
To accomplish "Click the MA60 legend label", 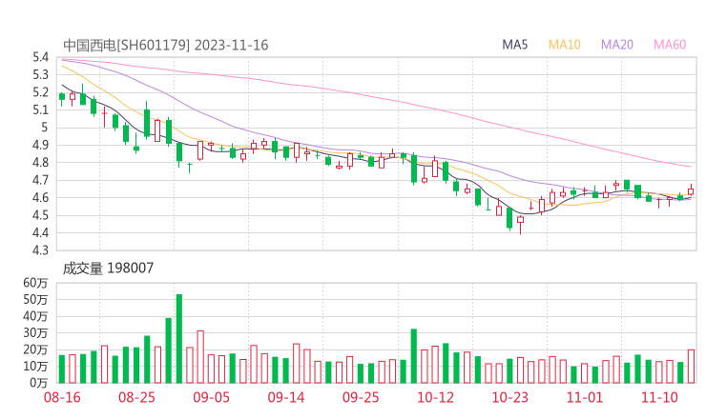I will pos(670,45).
